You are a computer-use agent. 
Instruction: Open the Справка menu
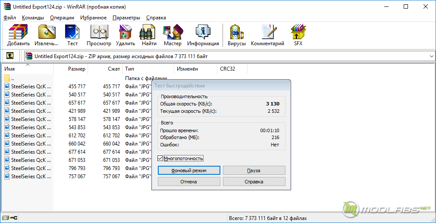156,18
